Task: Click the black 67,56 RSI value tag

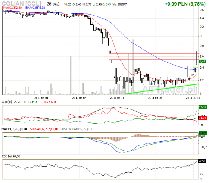Action: click(202, 161)
